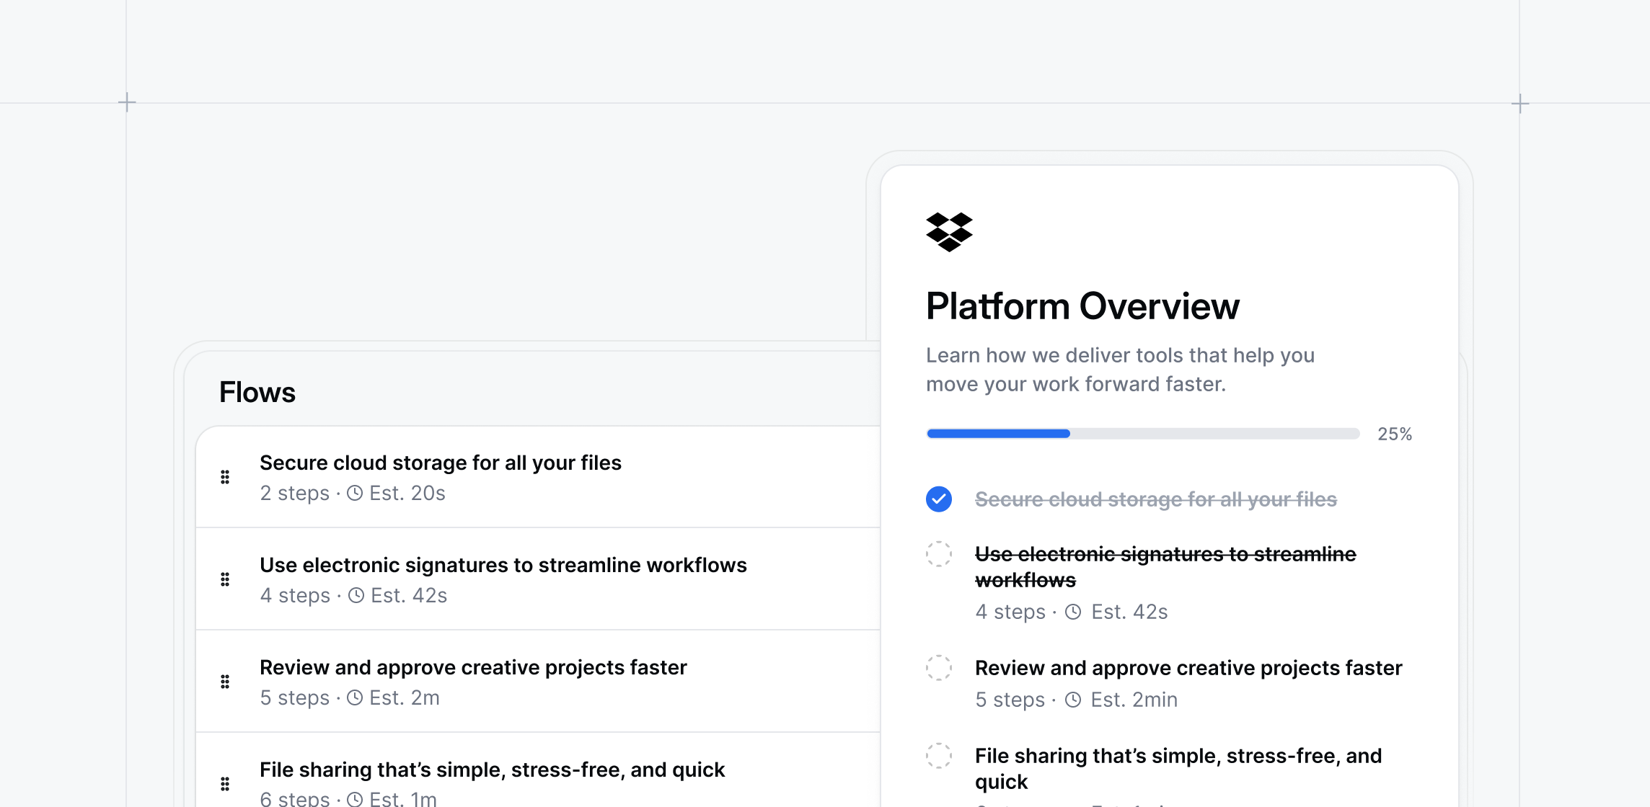
Task: Click clock icon beside Est. 20s
Action: tap(355, 493)
